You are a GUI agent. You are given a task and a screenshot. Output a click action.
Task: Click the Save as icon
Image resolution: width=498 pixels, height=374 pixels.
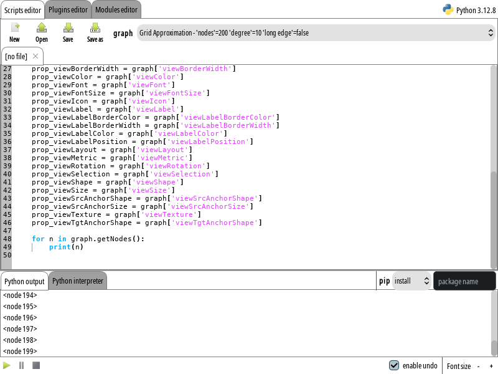[95, 28]
